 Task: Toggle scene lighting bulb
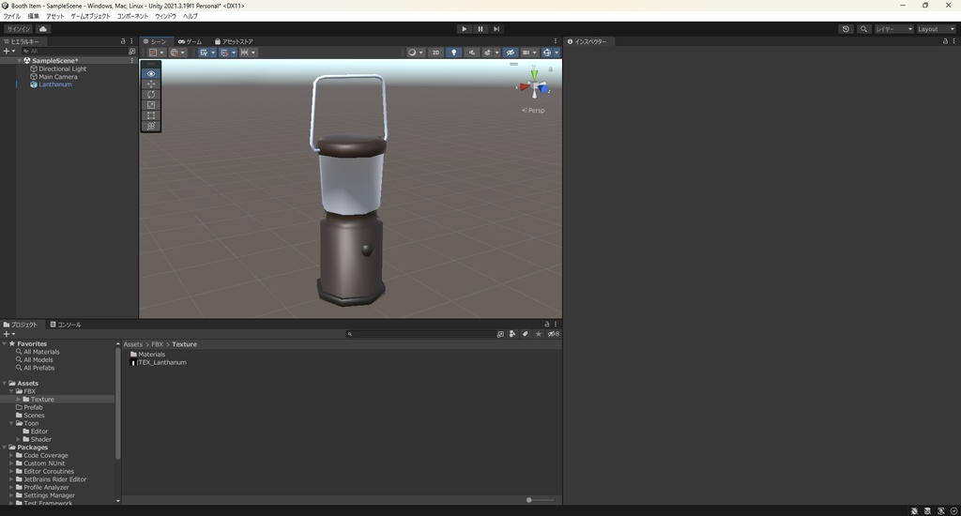454,53
